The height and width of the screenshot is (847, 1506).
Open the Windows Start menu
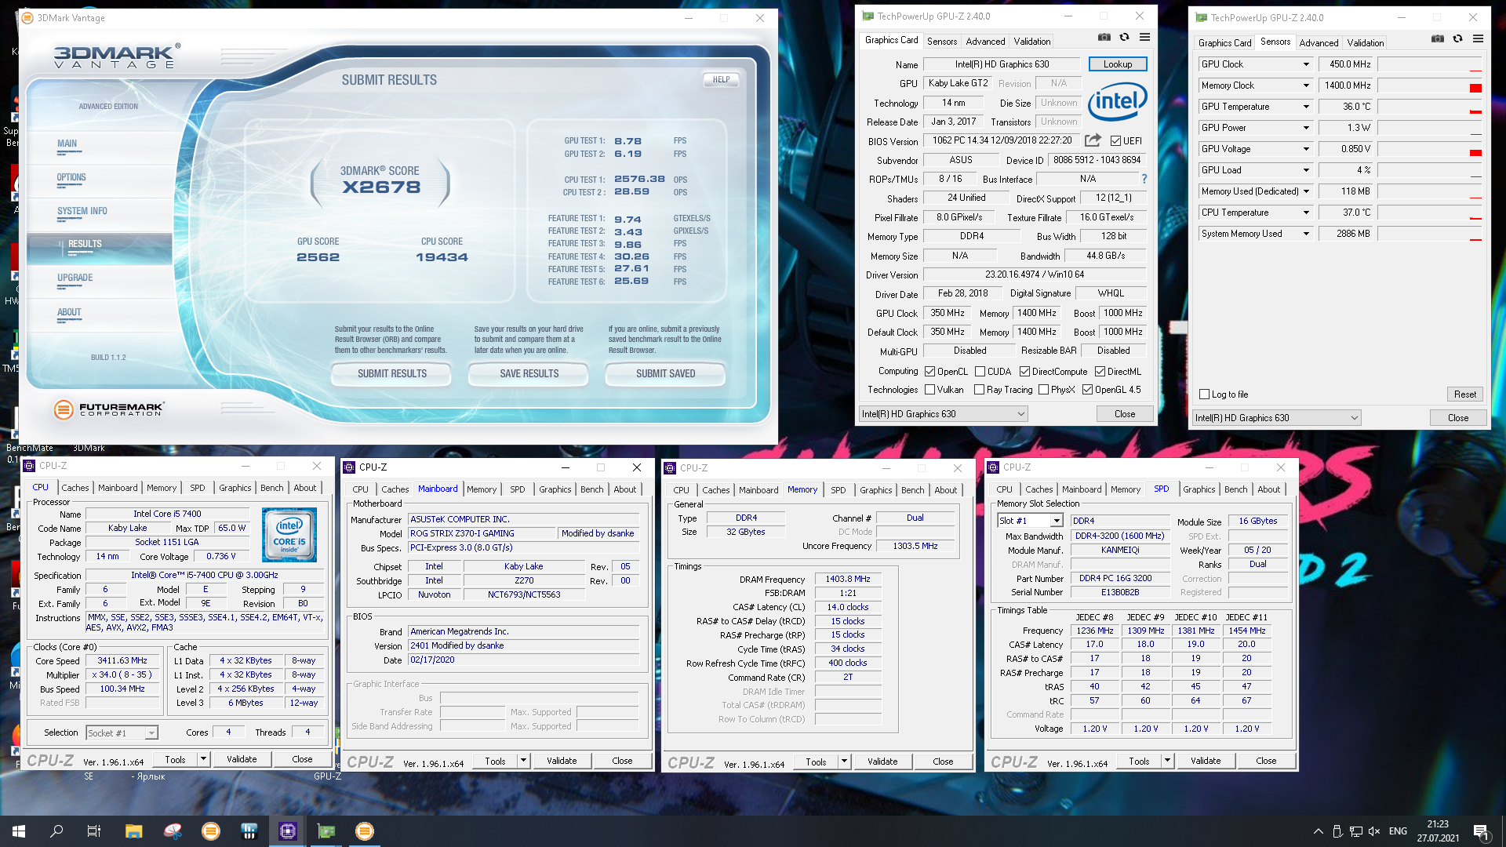click(x=19, y=831)
